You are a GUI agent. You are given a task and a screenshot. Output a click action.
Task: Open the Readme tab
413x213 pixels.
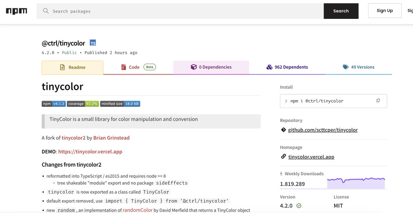click(x=72, y=67)
